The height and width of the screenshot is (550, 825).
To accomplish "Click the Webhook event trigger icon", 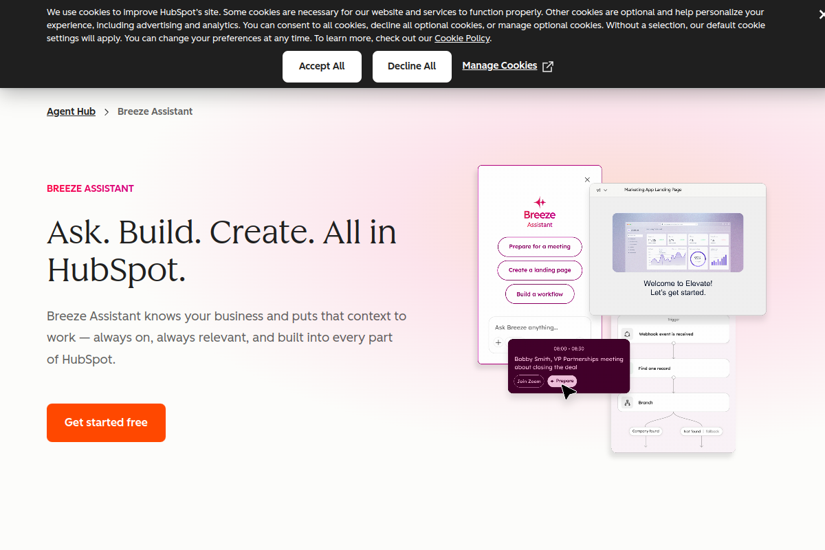I will [627, 333].
